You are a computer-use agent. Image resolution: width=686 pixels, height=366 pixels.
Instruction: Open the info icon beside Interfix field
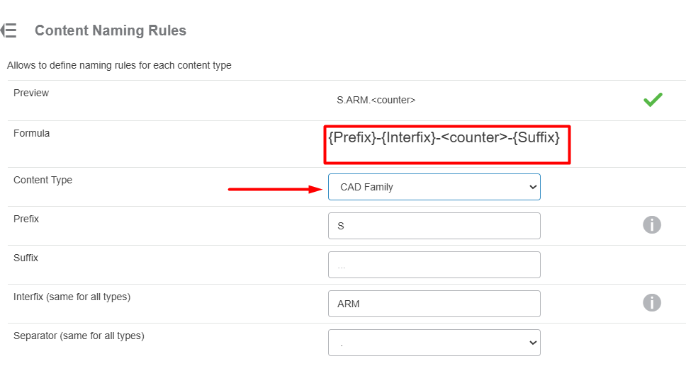click(651, 302)
